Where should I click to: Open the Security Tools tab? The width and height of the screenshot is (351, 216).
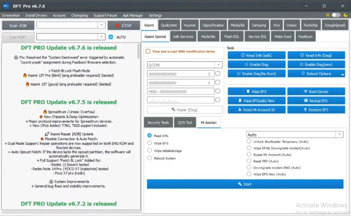[x=158, y=122]
